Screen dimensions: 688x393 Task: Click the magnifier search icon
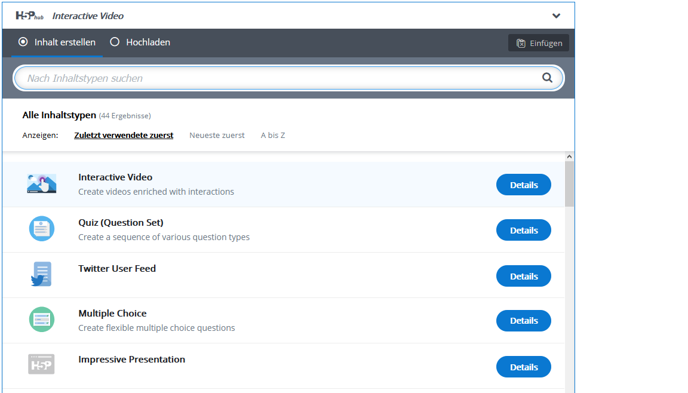(546, 78)
